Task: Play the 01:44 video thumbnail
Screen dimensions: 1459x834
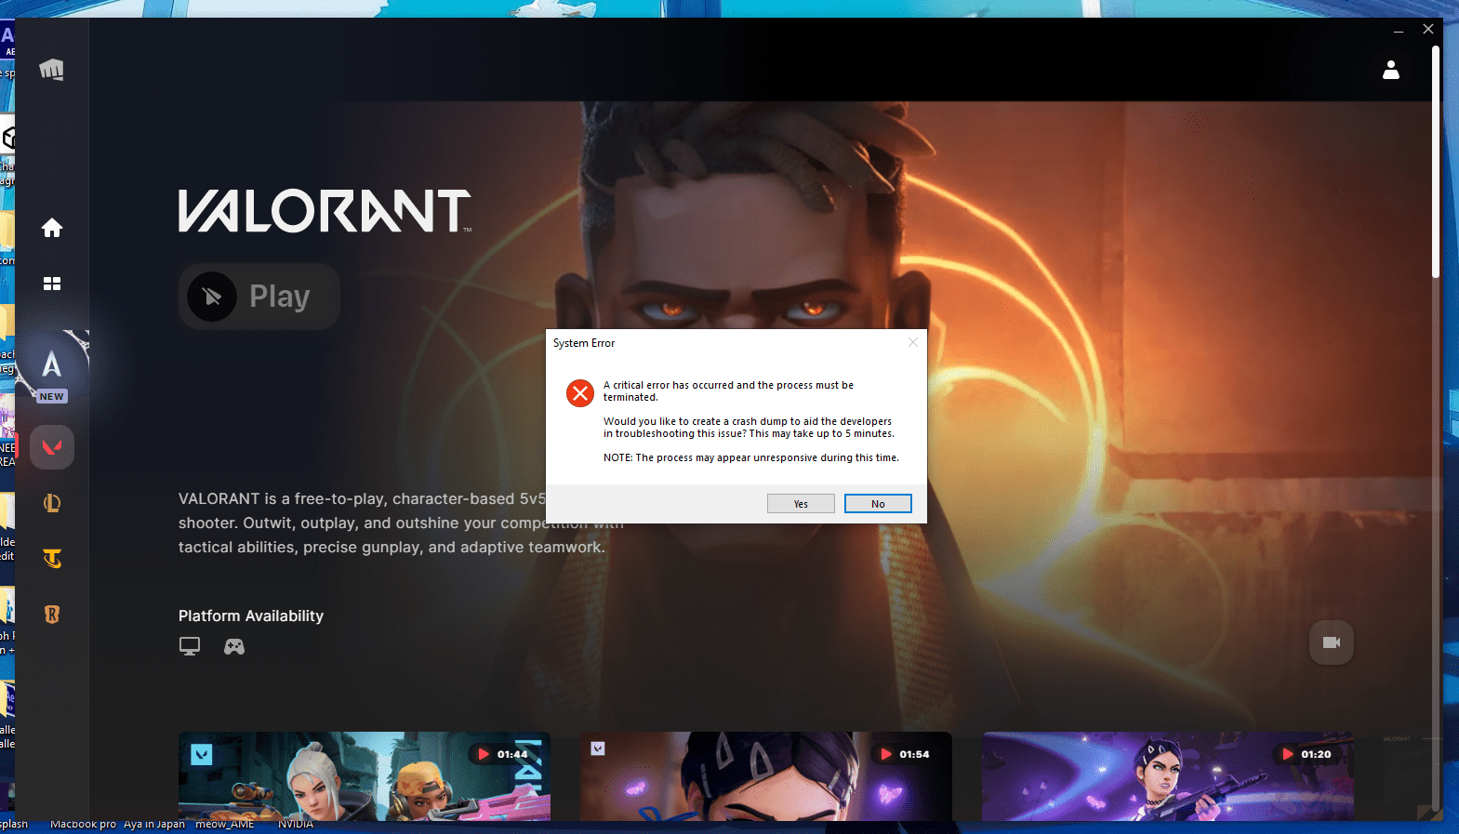Action: pyautogui.click(x=365, y=776)
